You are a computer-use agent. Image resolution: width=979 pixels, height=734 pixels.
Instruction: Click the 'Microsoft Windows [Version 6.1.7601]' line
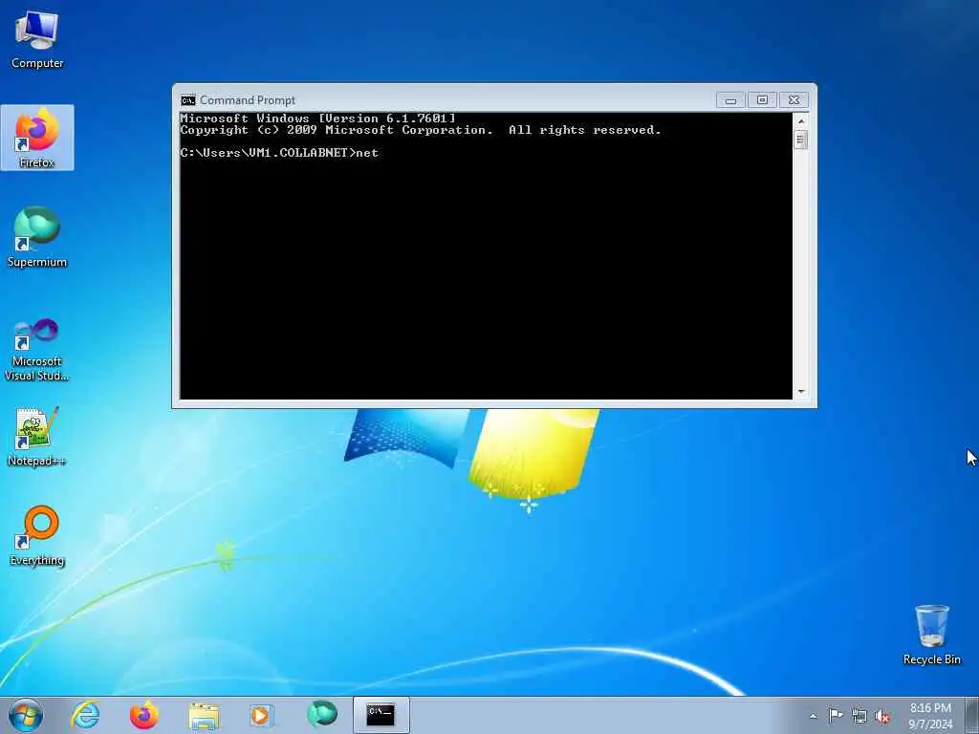(x=317, y=118)
